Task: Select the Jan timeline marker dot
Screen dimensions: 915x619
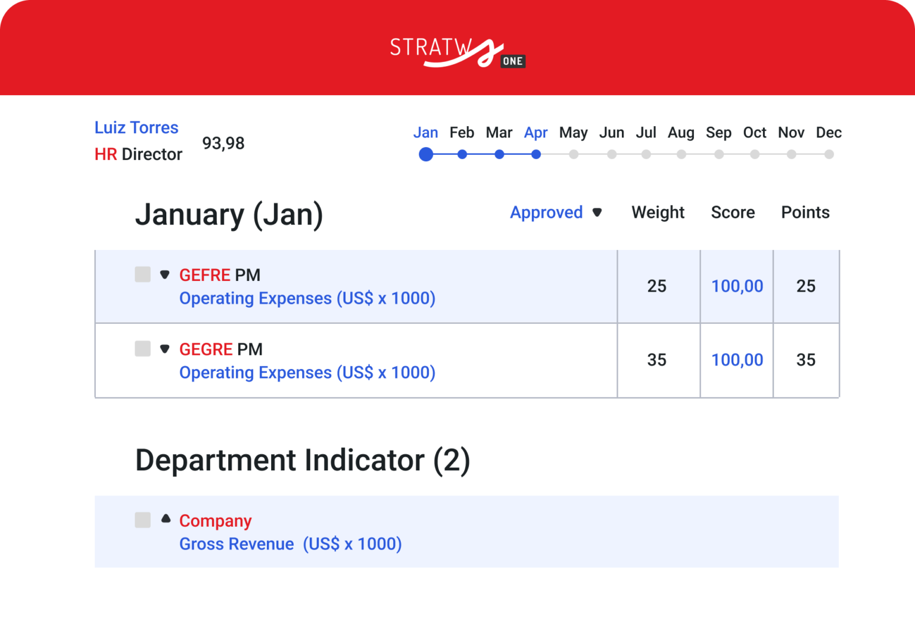Action: [x=426, y=154]
